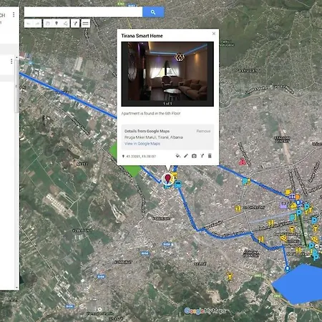Choose the Draw a line tool
322x322 pixels.
pyautogui.click(x=65, y=24)
